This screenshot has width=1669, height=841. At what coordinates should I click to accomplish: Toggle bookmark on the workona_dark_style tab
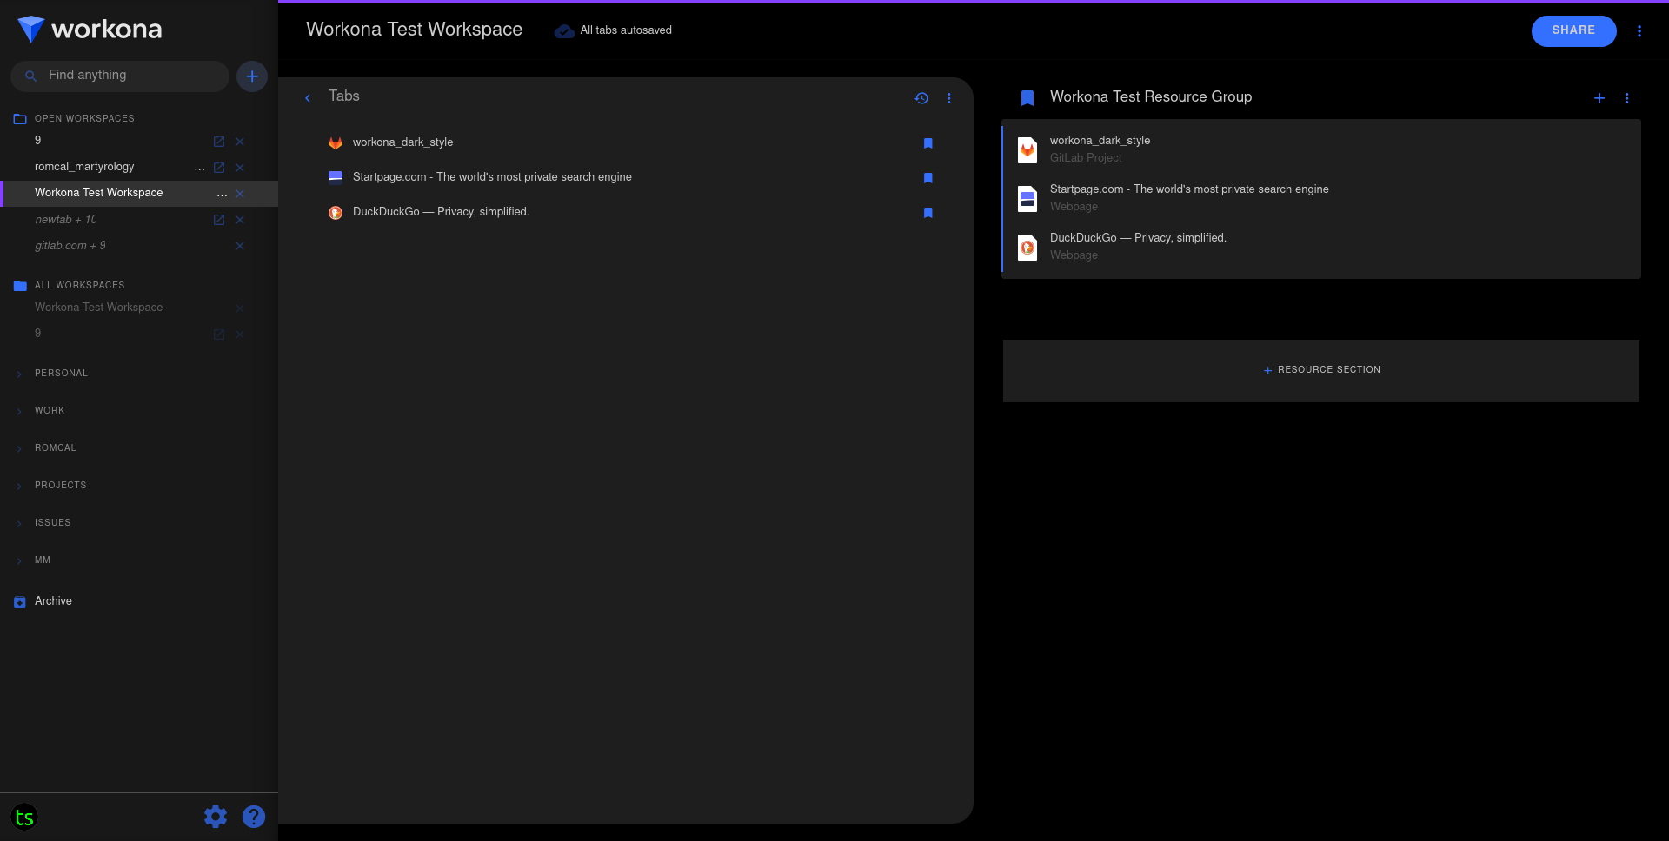[x=928, y=143]
